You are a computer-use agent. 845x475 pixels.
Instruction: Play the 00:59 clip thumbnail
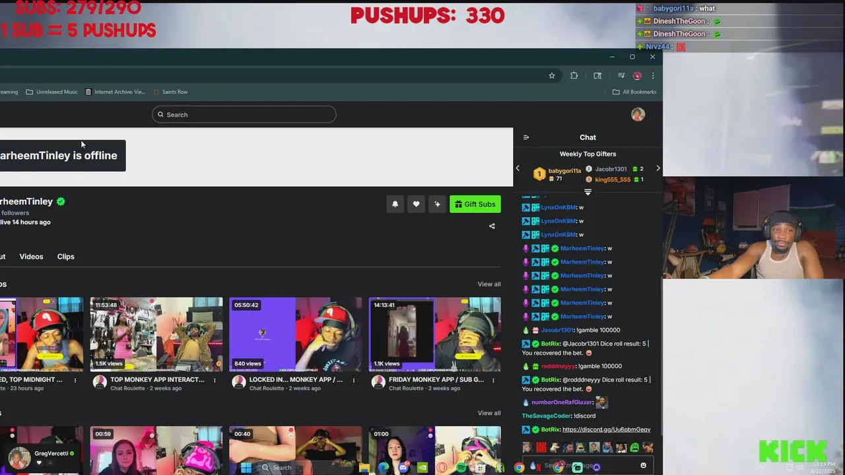[x=156, y=450]
